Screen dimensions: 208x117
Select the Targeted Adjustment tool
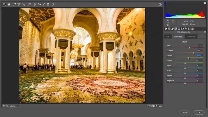click(23, 4)
